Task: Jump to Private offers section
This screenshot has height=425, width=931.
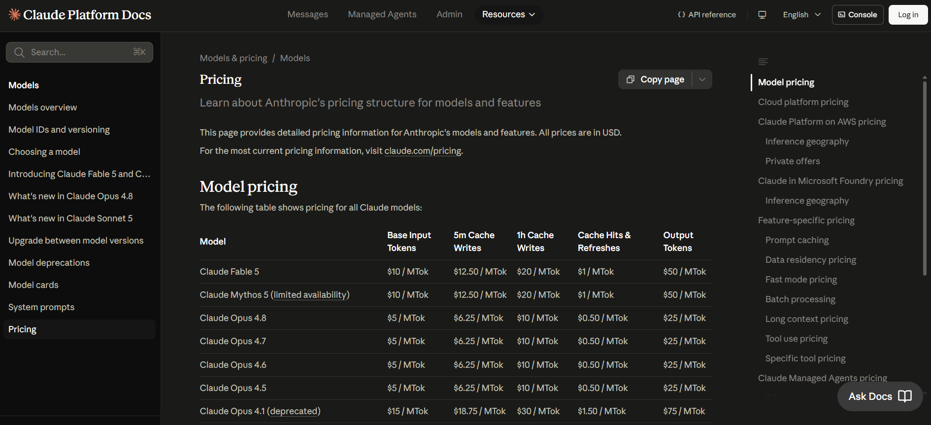Action: coord(793,161)
